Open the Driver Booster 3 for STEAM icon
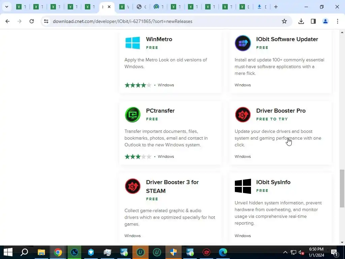This screenshot has width=345, height=259. pyautogui.click(x=133, y=186)
